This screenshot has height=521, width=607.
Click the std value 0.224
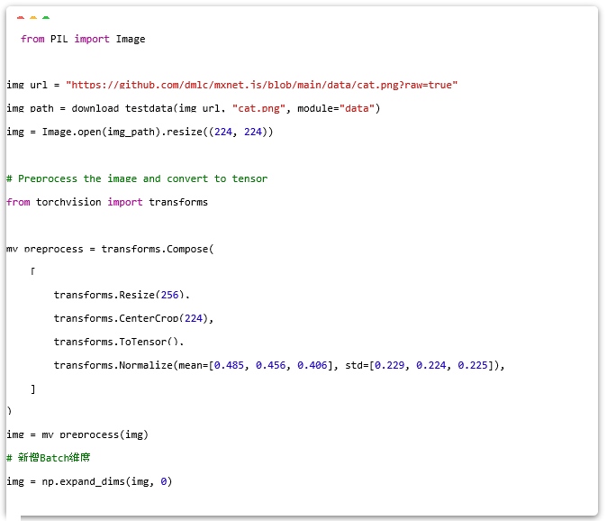[431, 365]
